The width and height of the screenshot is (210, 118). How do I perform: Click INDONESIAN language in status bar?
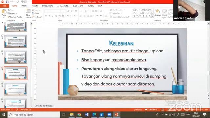(26, 110)
